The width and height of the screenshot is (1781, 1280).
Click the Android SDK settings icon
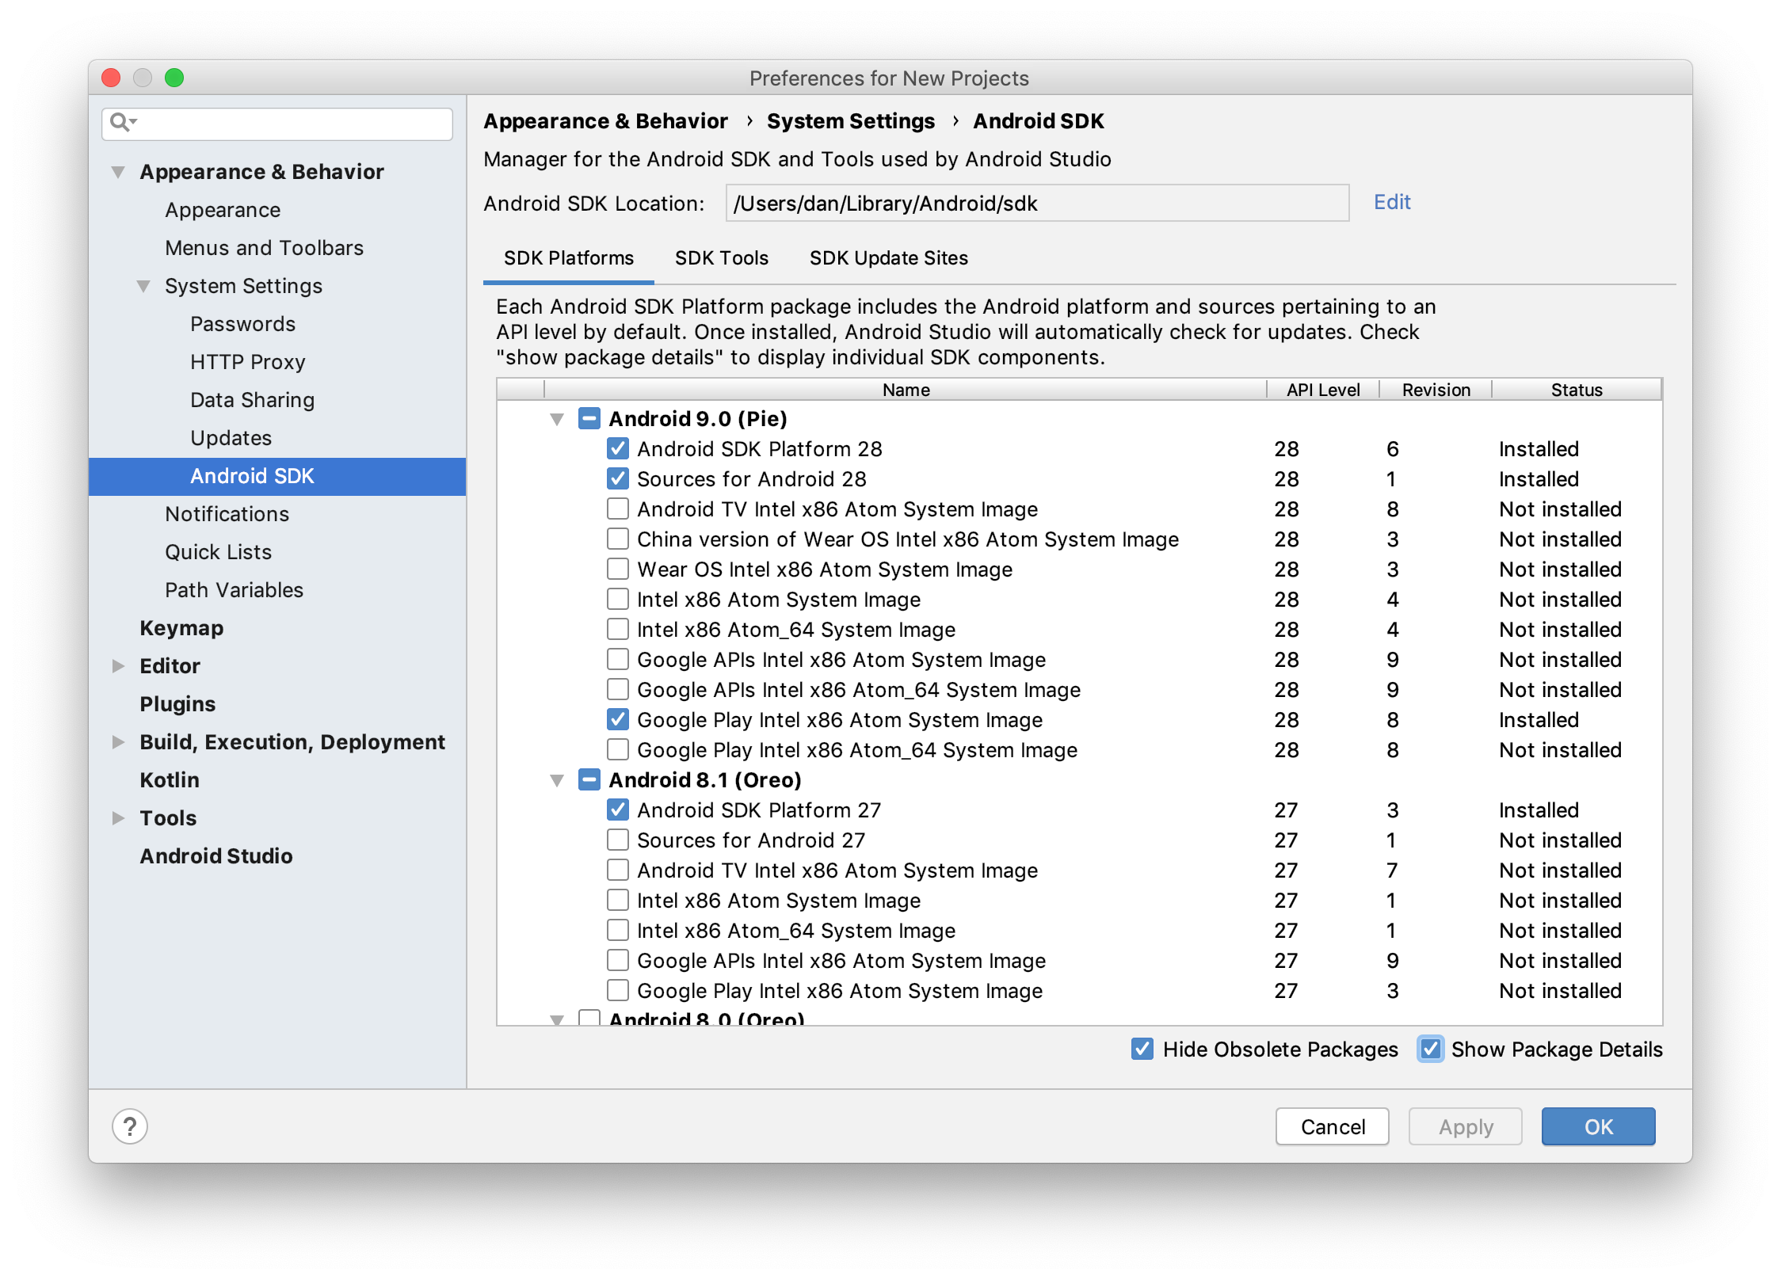pos(253,475)
